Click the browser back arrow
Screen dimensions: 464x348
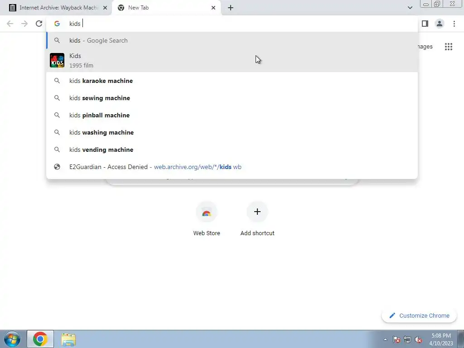coord(10,24)
